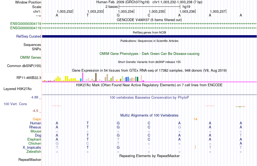The width and height of the screenshot is (257, 166).
Task: Click the 100 Vert. Cons label
Action: pyautogui.click(x=15, y=104)
